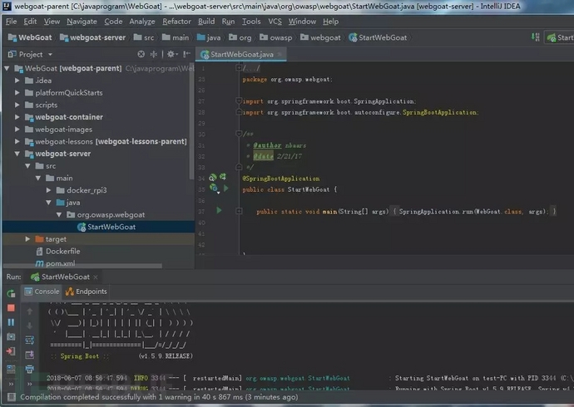Expand the webgoat-container module
The width and height of the screenshot is (574, 407).
17,117
